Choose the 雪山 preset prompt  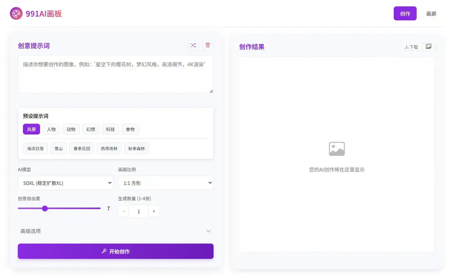(59, 149)
